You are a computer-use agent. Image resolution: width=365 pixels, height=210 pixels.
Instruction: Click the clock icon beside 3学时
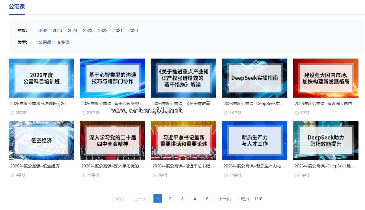[297, 175]
